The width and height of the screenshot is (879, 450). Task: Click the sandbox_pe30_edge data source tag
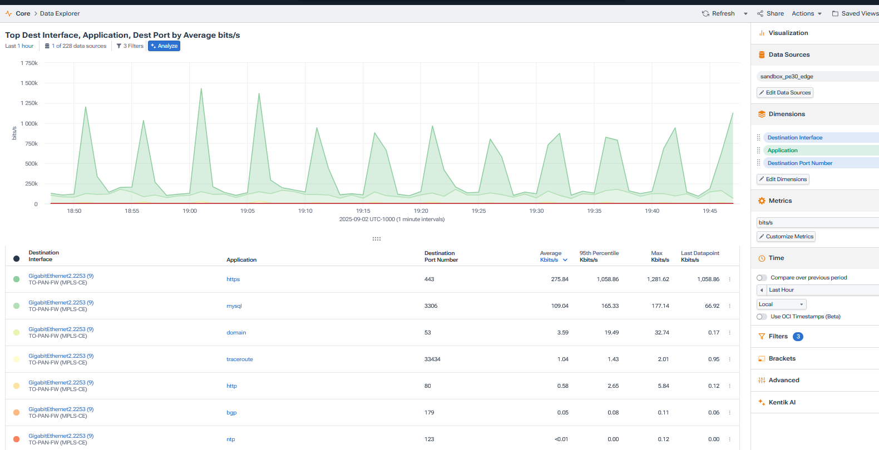click(818, 77)
